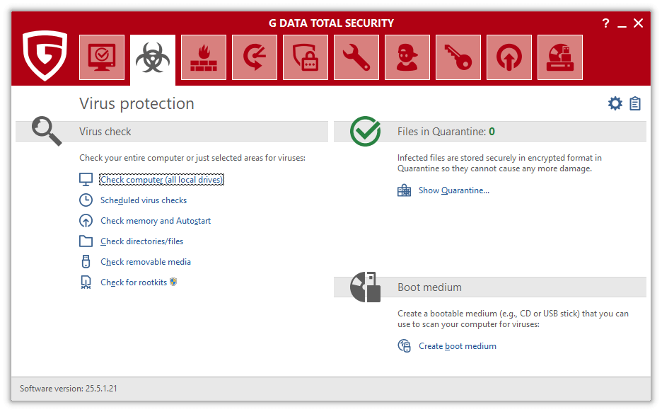Click the quarantine building icon
Image resolution: width=662 pixels, height=412 pixels.
point(404,190)
